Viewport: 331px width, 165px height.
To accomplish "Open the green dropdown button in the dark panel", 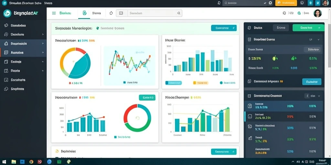I will [308, 28].
